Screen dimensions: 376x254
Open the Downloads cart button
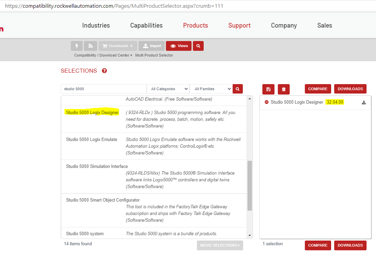118,46
